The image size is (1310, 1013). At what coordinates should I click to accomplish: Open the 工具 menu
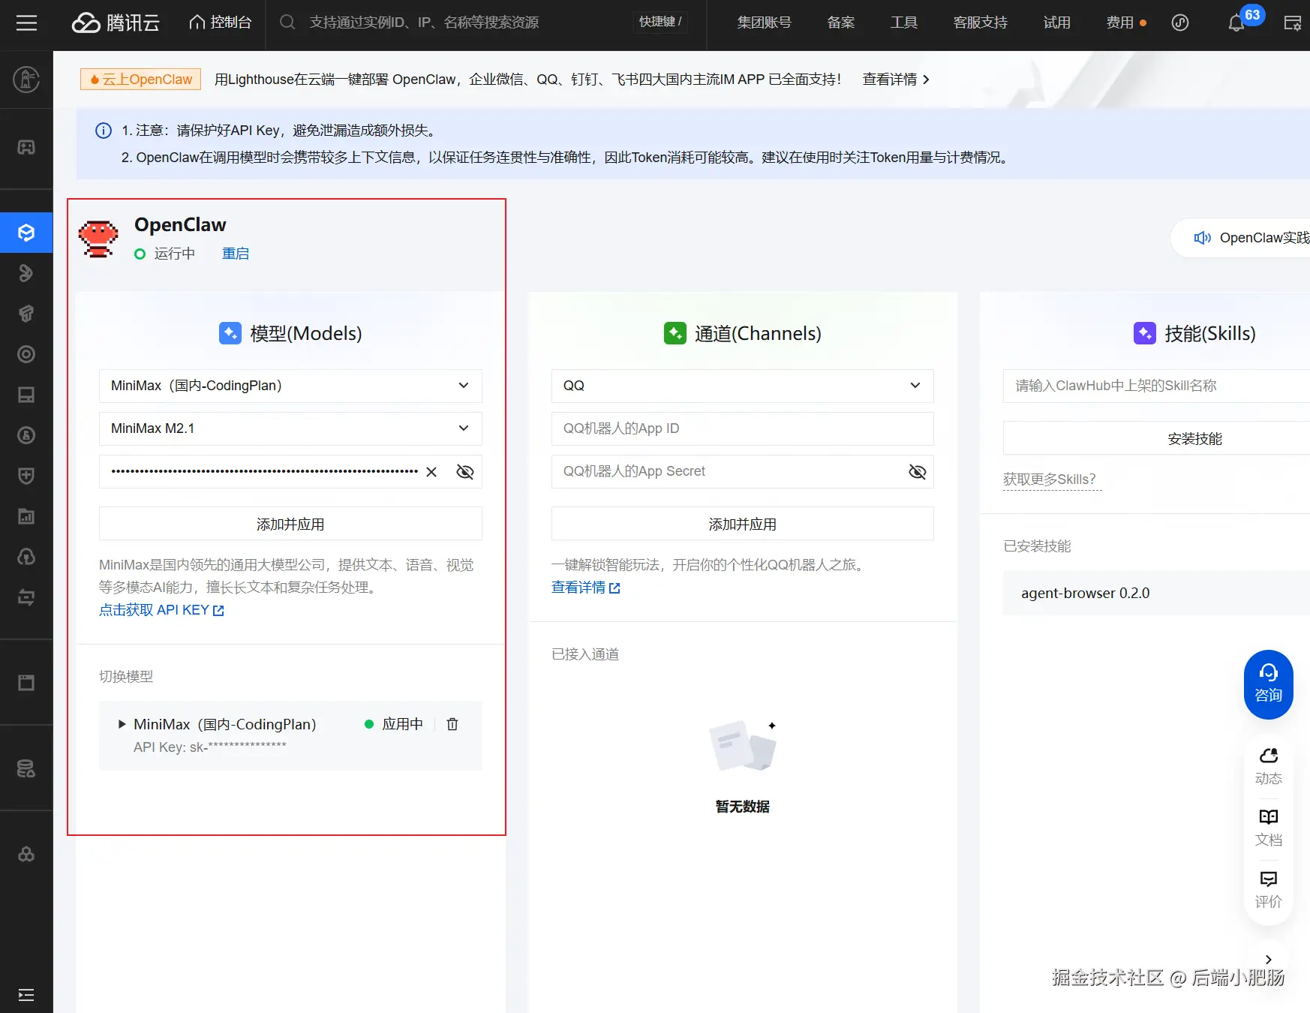(x=904, y=23)
